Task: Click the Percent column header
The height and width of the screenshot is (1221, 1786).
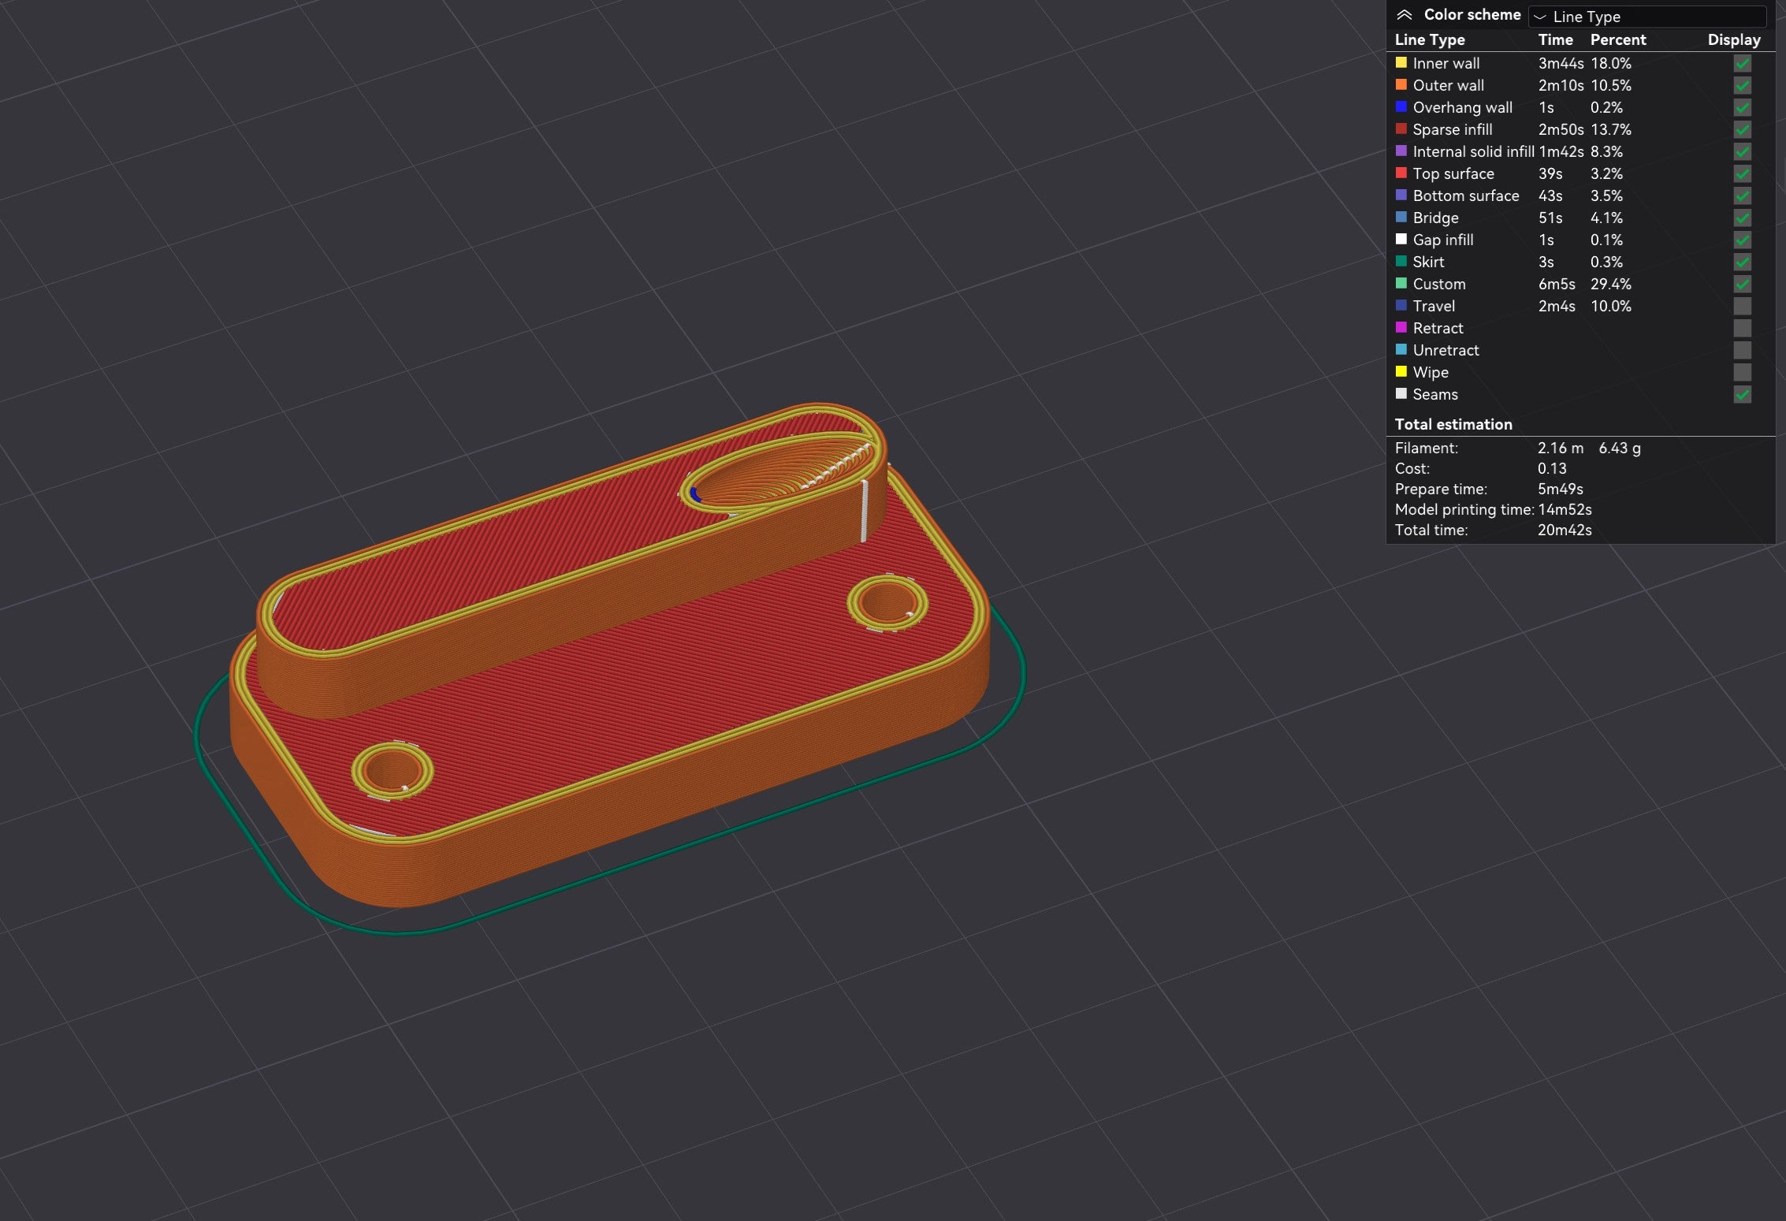Action: [x=1618, y=39]
